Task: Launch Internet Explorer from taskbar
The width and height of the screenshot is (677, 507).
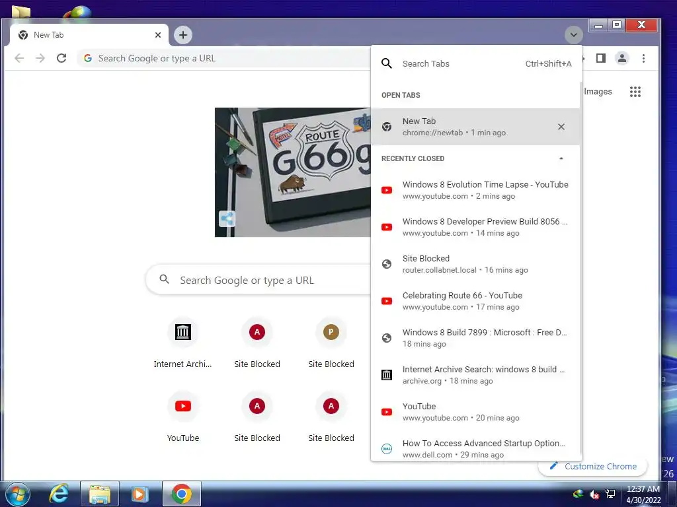Action: click(x=59, y=494)
